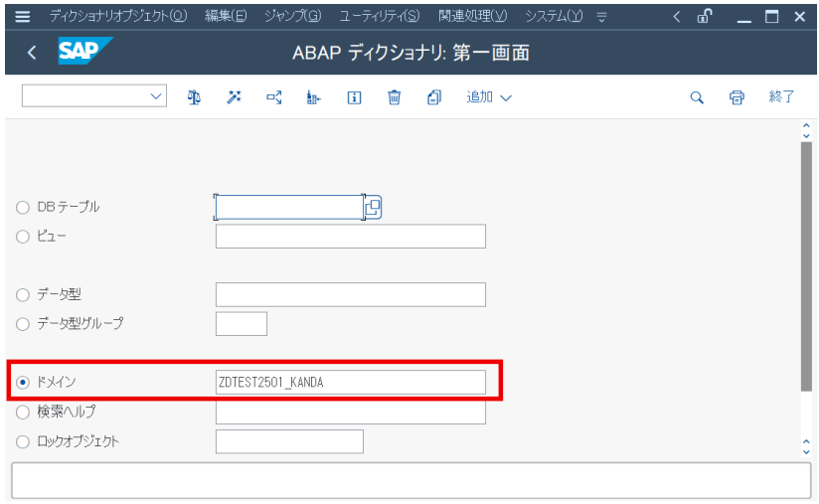Focus the ビュー name input field
The image size is (819, 504).
351,237
